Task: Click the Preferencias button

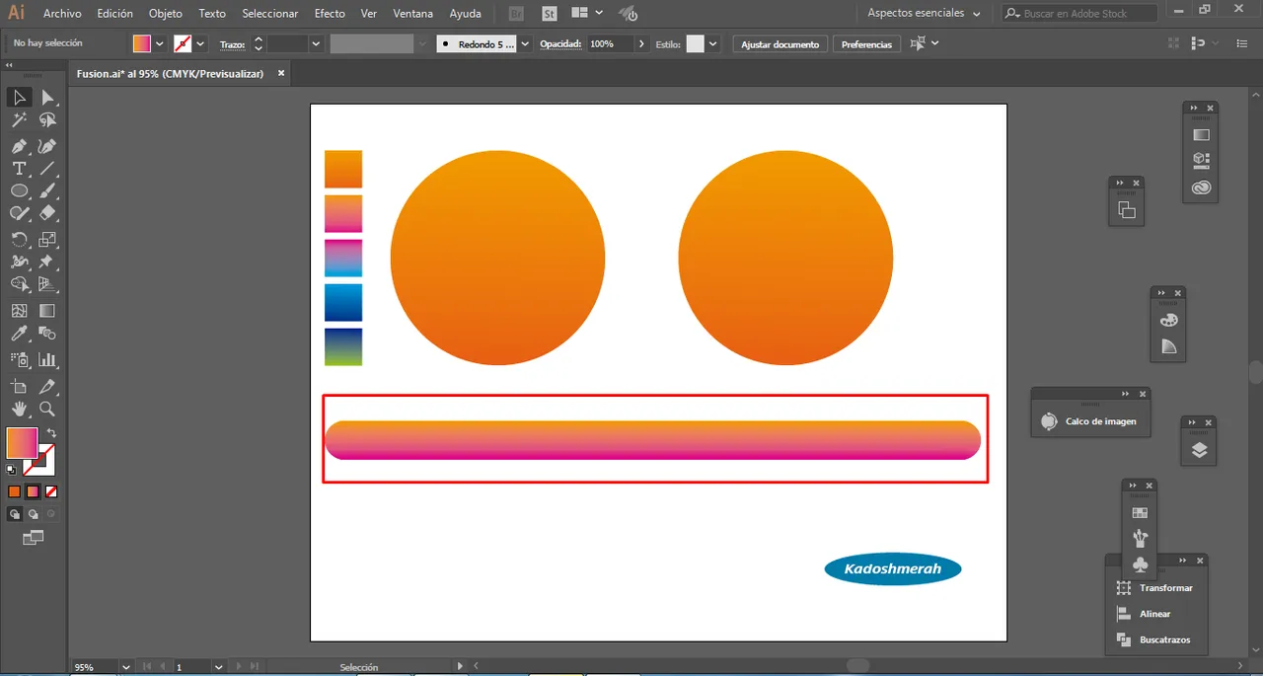Action: [x=866, y=44]
